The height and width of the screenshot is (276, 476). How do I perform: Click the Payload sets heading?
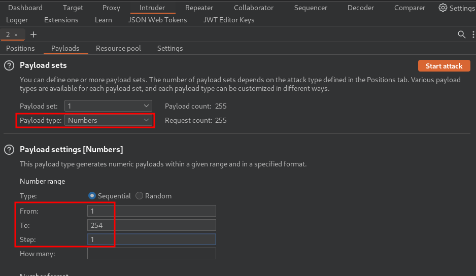[43, 65]
